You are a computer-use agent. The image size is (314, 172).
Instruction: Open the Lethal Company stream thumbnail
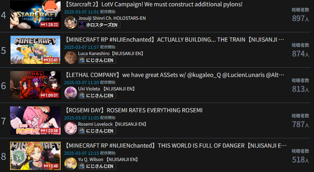coord(35,85)
